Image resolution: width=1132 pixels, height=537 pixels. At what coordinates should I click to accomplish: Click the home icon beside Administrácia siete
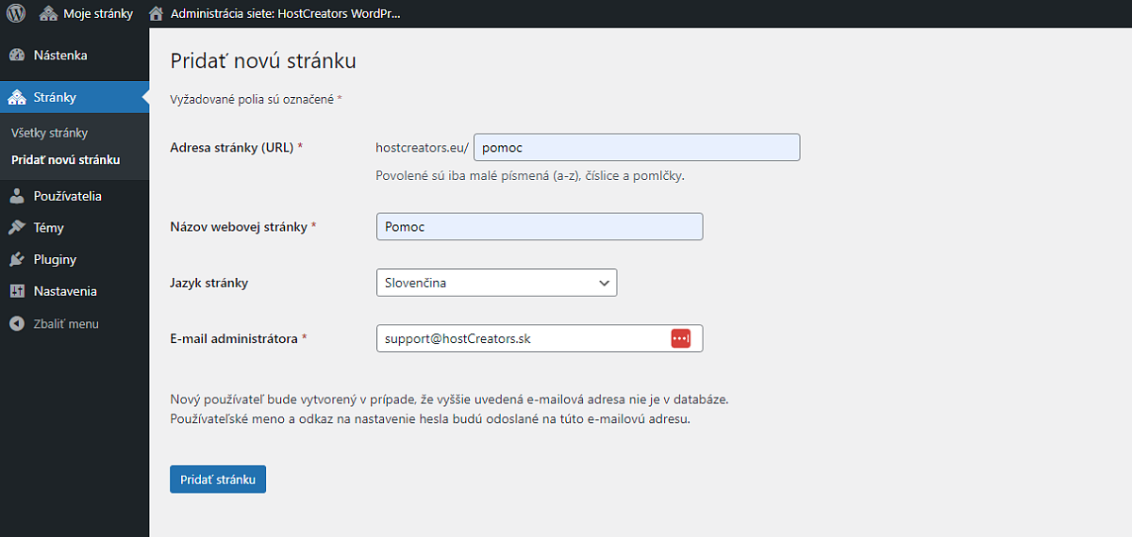pyautogui.click(x=158, y=13)
